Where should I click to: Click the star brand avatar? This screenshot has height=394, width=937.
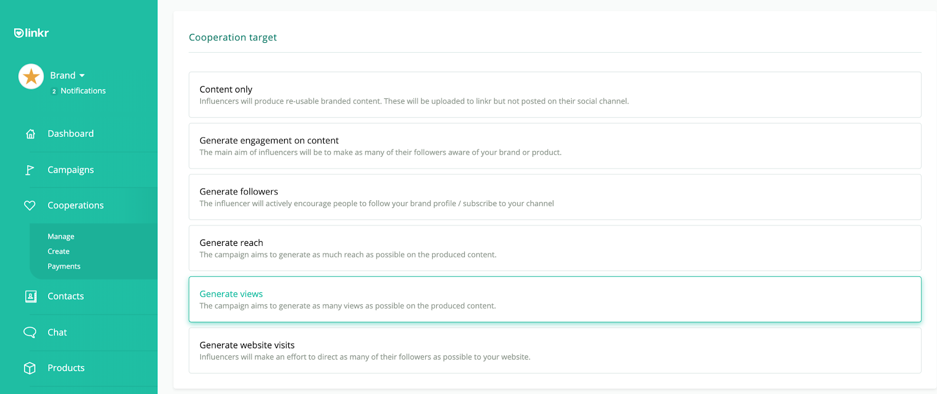pyautogui.click(x=31, y=77)
